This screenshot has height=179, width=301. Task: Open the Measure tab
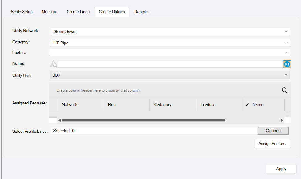[49, 12]
